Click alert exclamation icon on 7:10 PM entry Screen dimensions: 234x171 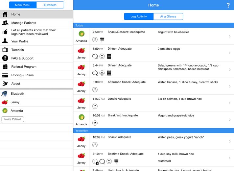click(x=95, y=161)
